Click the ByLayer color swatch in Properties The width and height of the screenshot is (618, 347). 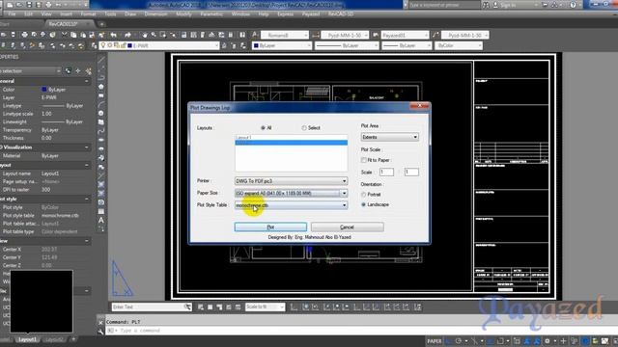point(44,90)
